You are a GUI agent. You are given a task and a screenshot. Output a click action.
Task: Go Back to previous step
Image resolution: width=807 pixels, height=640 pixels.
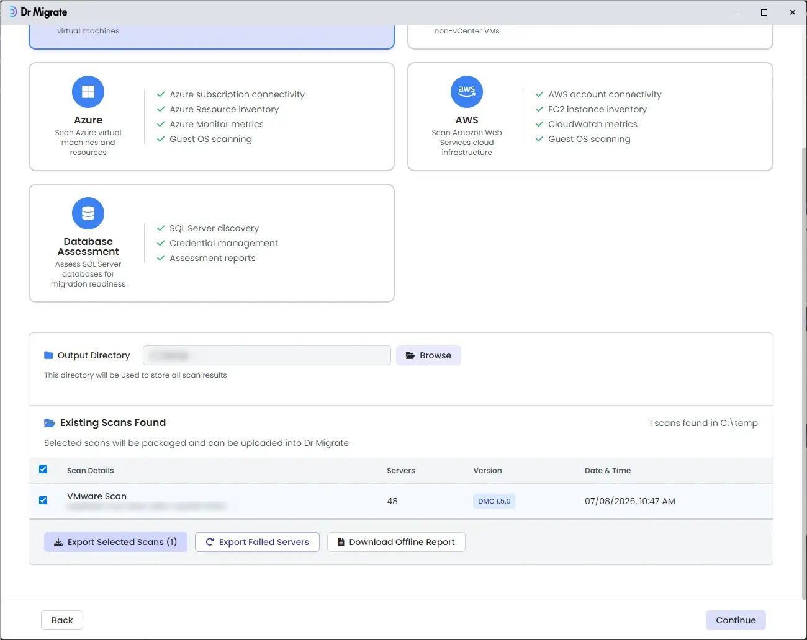(x=62, y=620)
